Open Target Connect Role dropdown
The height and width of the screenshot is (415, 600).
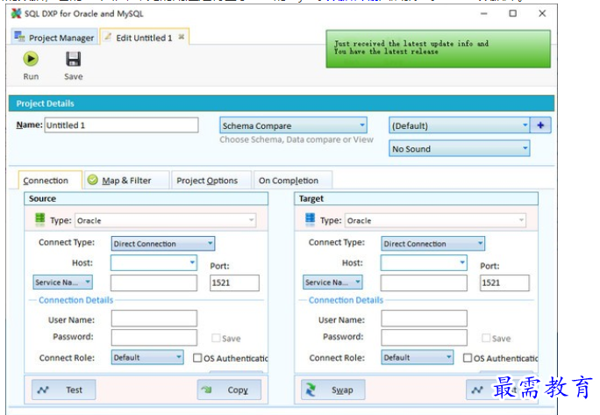[x=418, y=357]
